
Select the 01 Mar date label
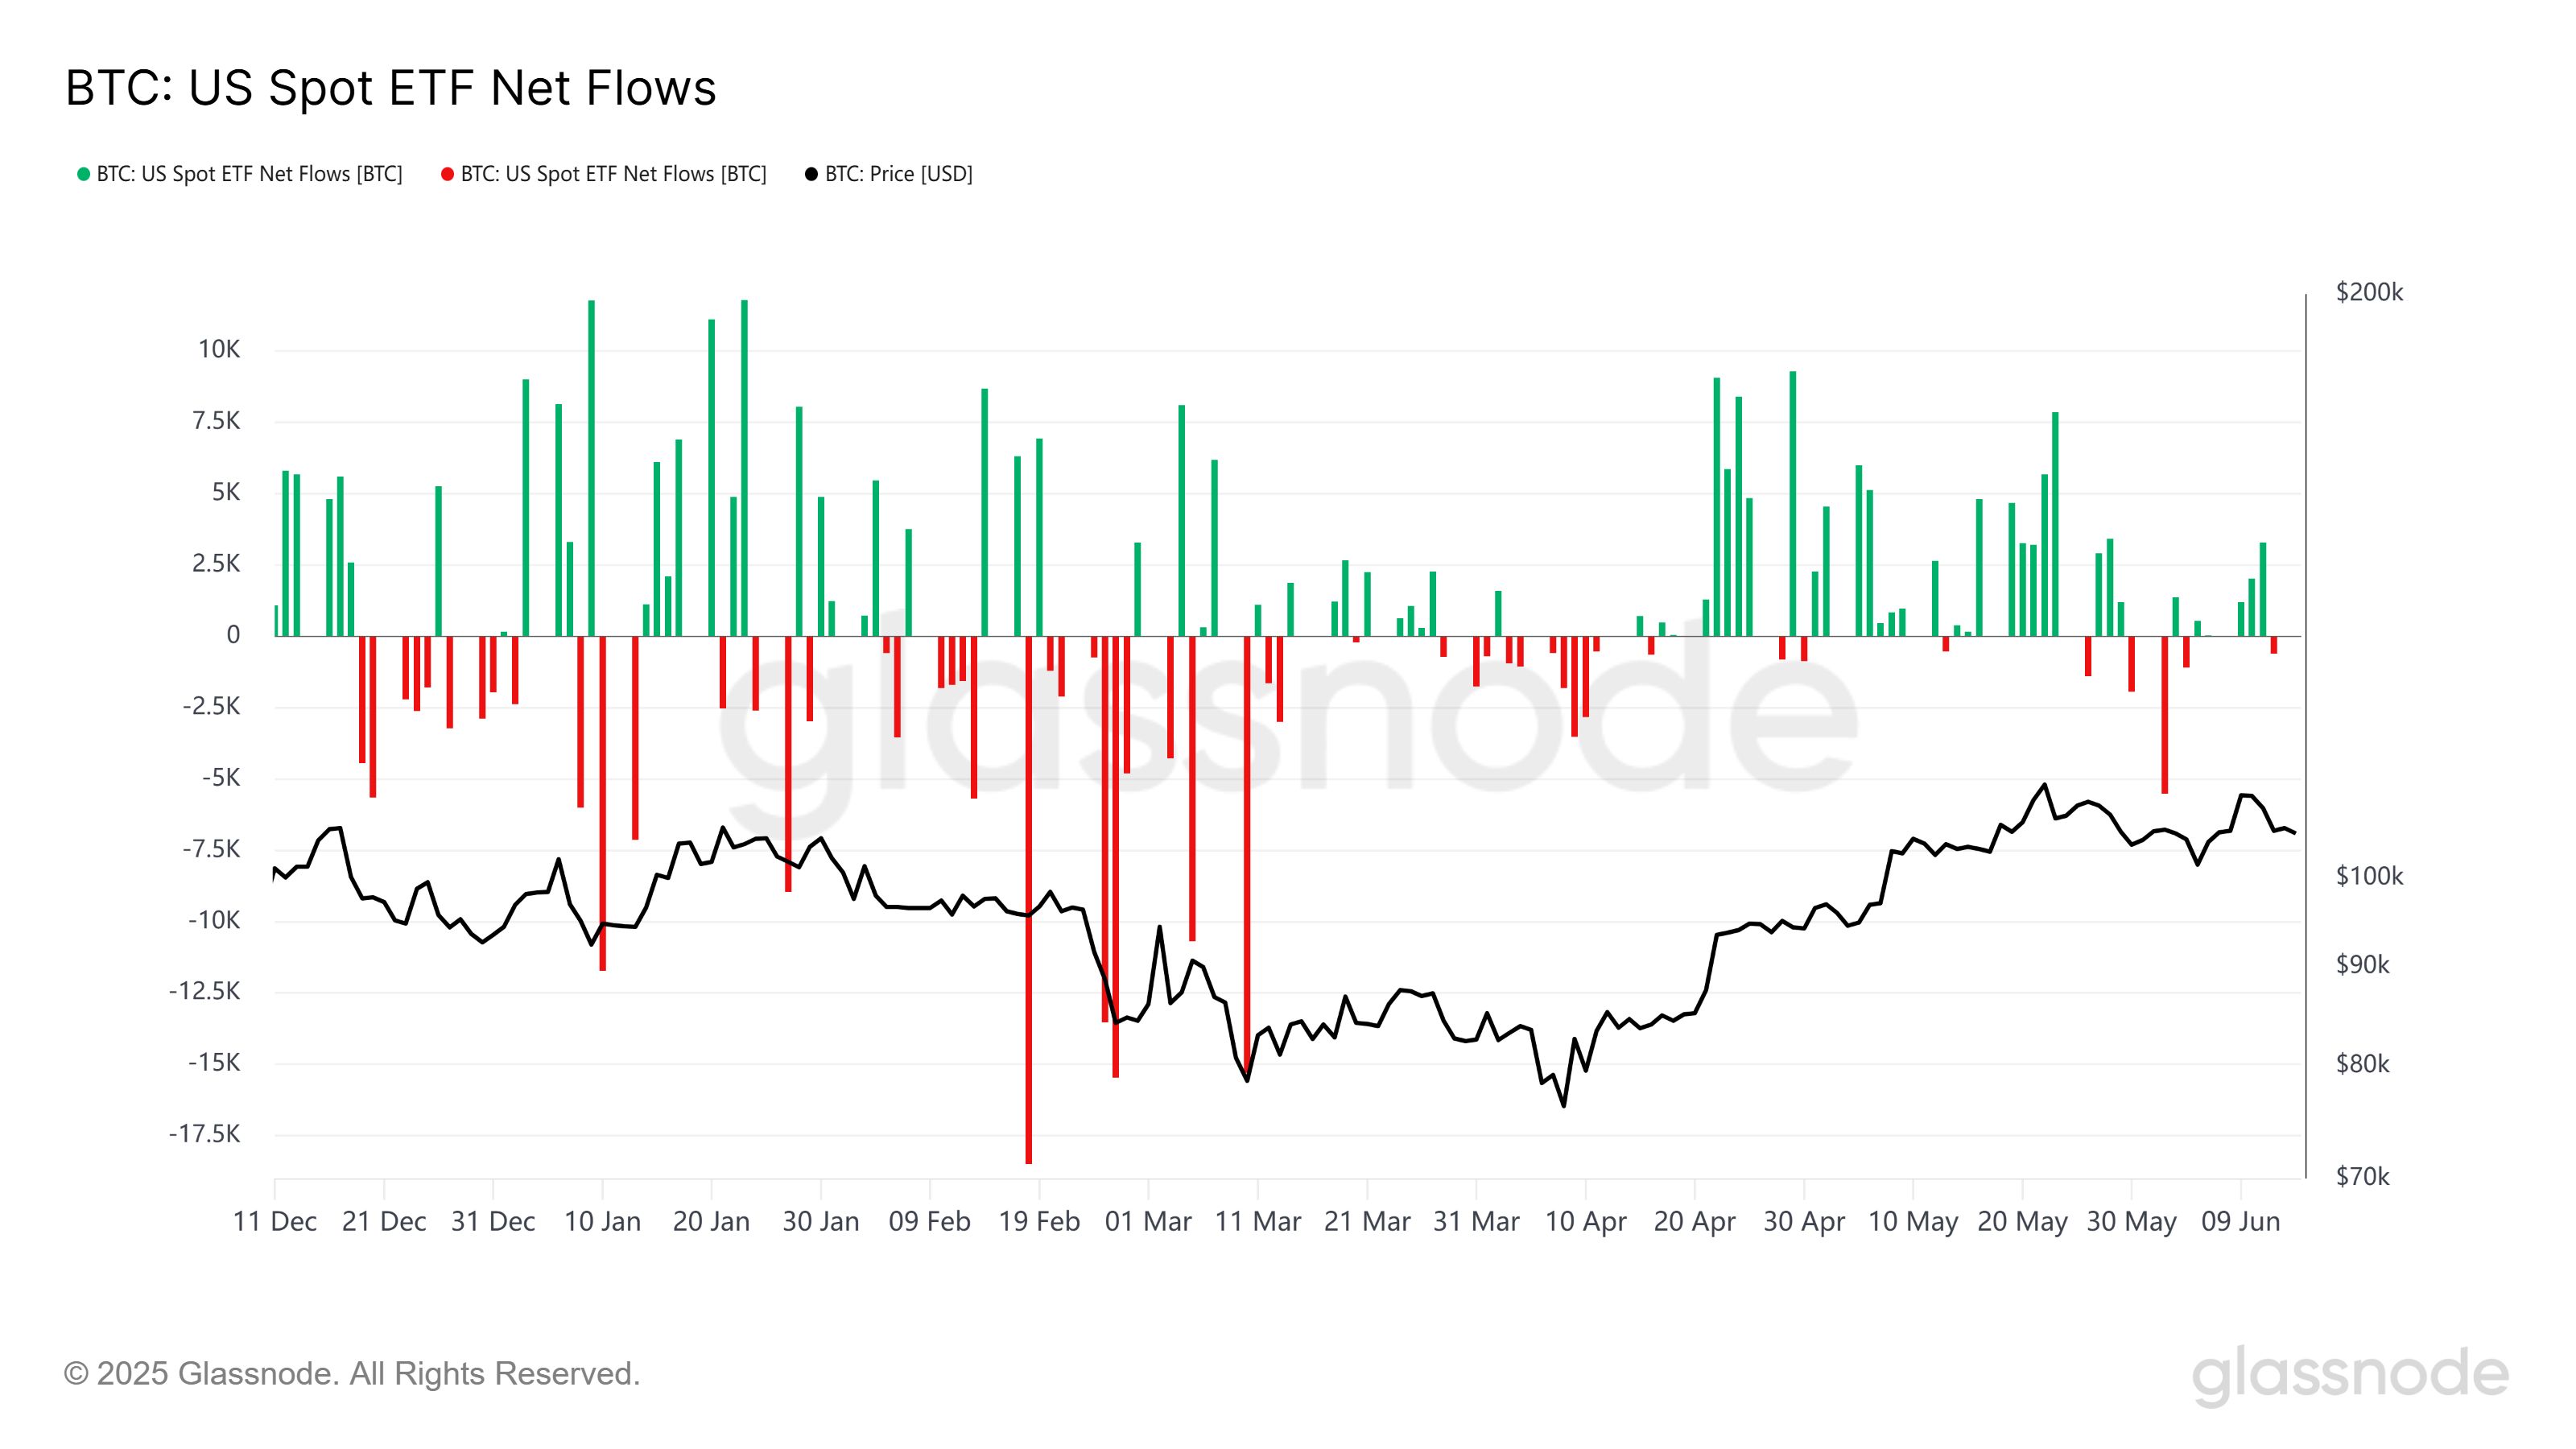1148,1221
